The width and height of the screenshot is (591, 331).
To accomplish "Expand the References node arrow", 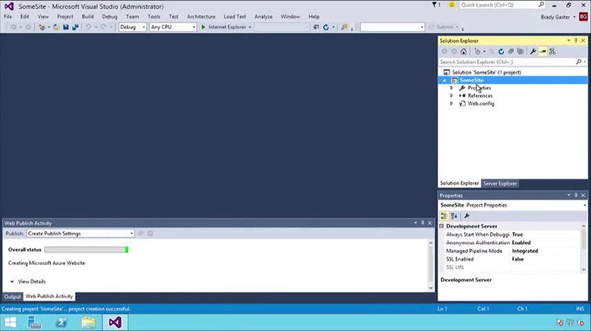I will pyautogui.click(x=452, y=96).
